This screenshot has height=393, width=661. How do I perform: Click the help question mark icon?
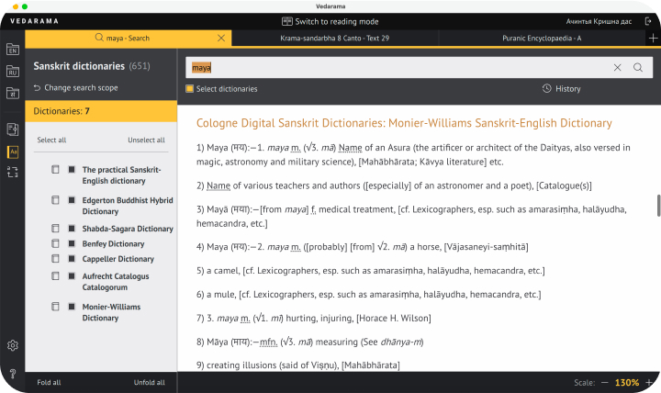(x=13, y=374)
